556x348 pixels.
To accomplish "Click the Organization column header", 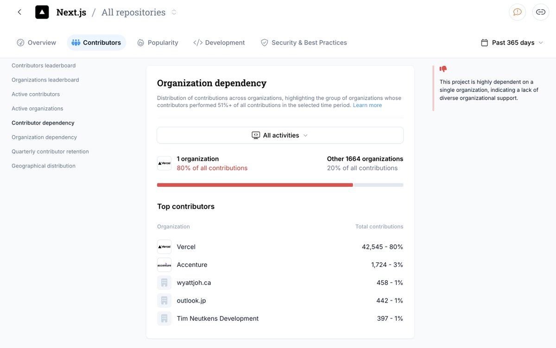I will pos(173,227).
